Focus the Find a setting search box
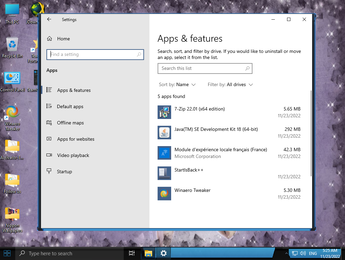The height and width of the screenshot is (260, 345). (93, 55)
